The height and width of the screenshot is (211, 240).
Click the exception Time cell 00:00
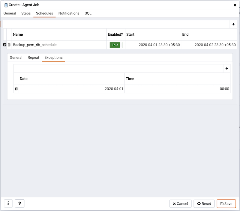click(177, 89)
